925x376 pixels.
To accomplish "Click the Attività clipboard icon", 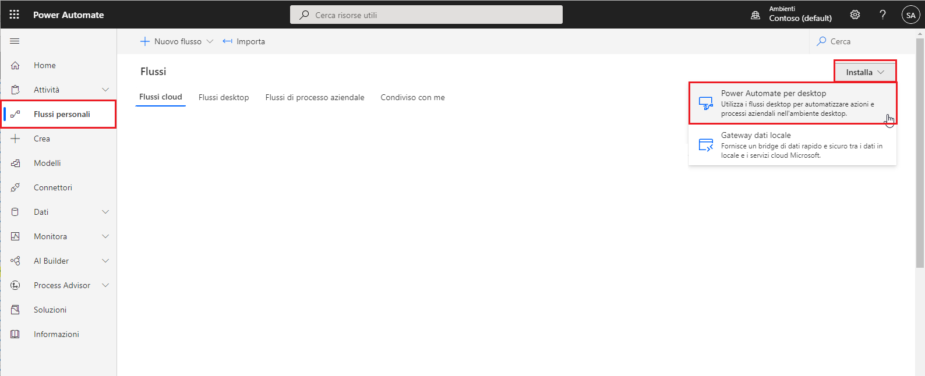I will [x=16, y=90].
